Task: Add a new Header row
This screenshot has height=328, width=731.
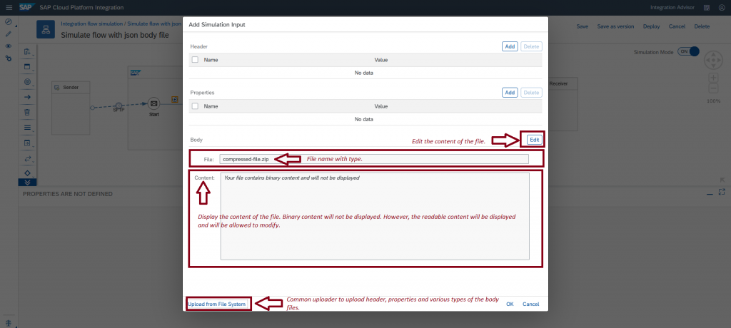Action: (510, 46)
